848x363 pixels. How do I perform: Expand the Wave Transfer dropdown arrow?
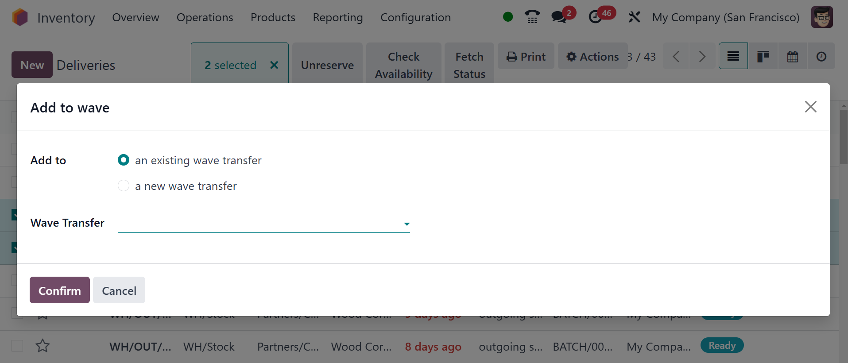tap(407, 224)
